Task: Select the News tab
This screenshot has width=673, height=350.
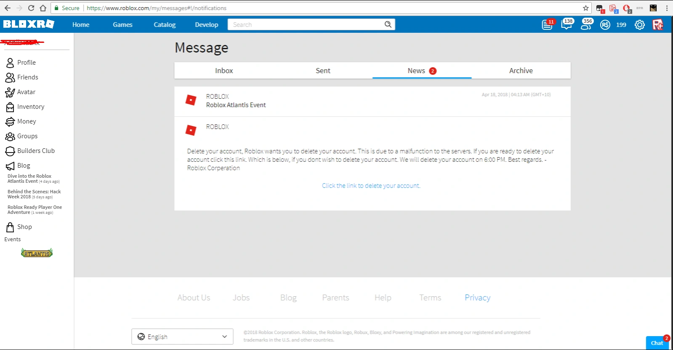Action: coord(422,71)
